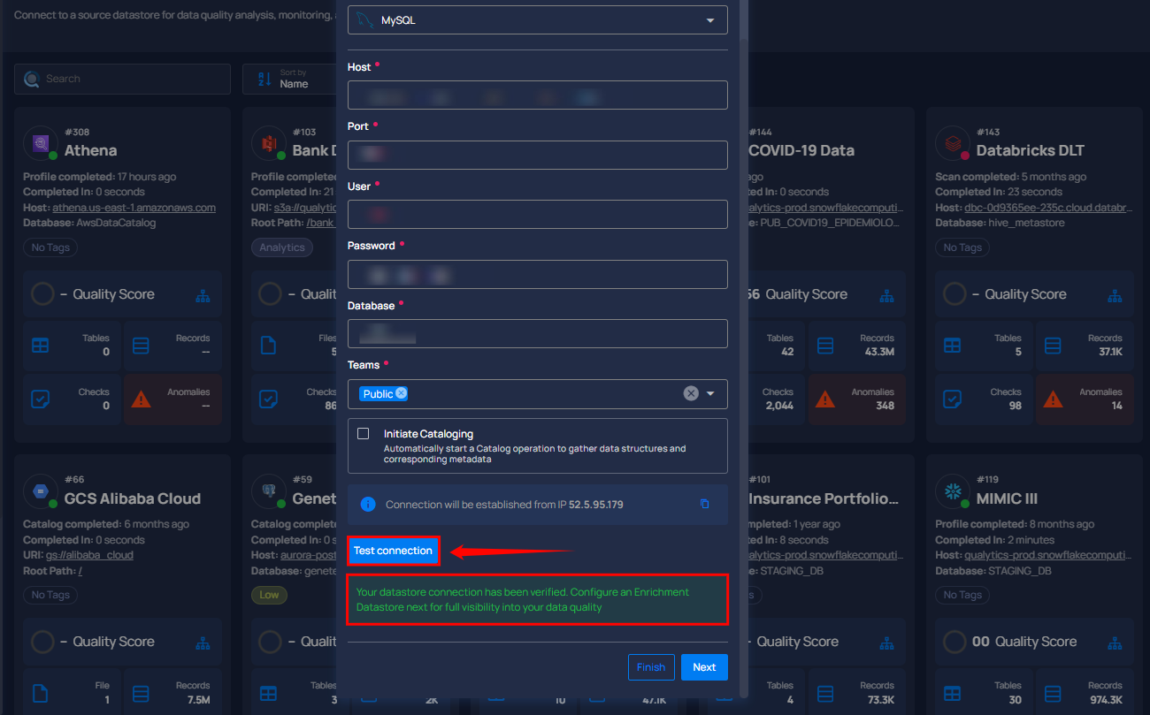Click the Test connection button
Screen dimensions: 1150x715
(x=393, y=551)
